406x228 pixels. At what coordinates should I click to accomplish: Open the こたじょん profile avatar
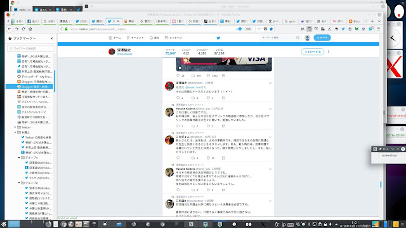click(169, 140)
